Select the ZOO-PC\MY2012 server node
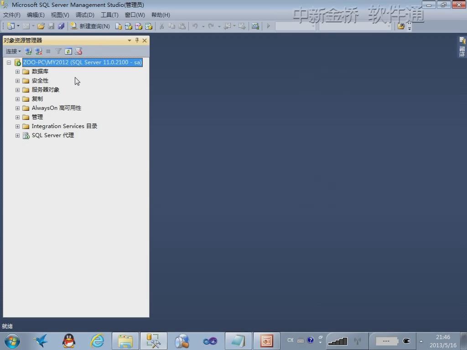Image resolution: width=467 pixels, height=350 pixels. (x=83, y=62)
